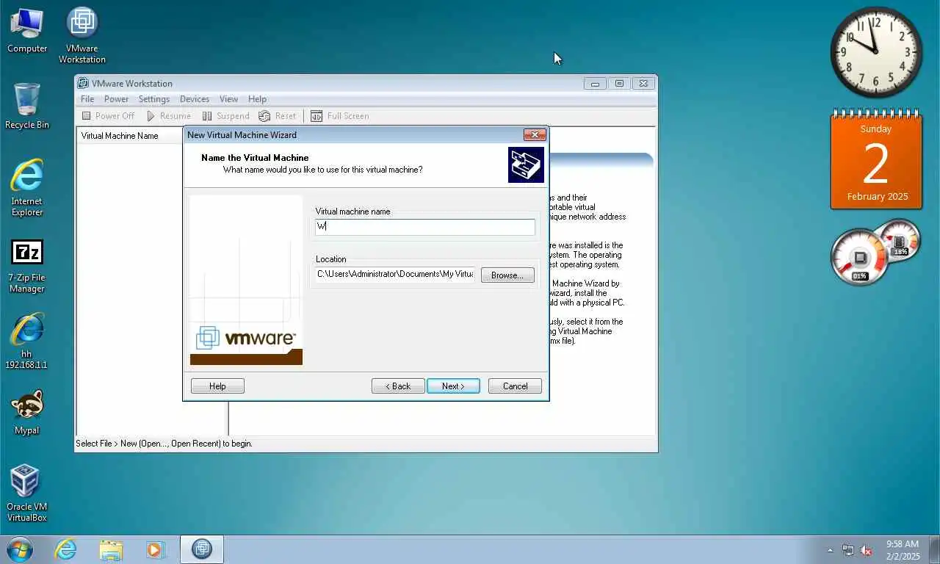Viewport: 940px width, 564px height.
Task: Close the New Virtual Machine Wizard dialog
Action: click(535, 135)
